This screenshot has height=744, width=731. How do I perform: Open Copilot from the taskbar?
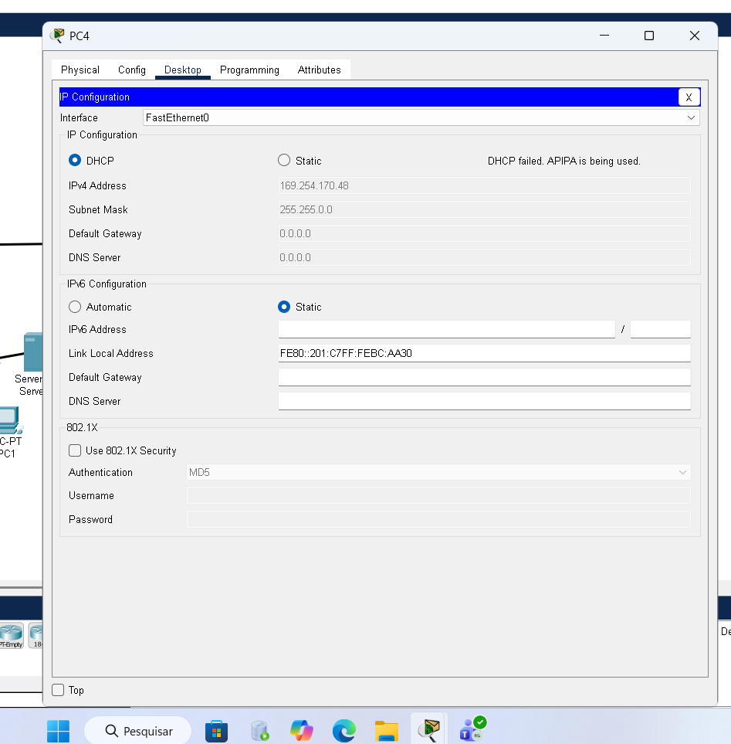(x=302, y=730)
